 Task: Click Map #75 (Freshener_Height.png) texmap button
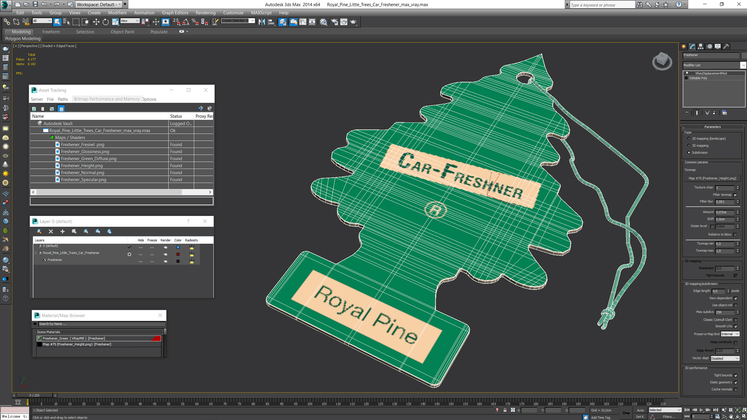pos(712,178)
